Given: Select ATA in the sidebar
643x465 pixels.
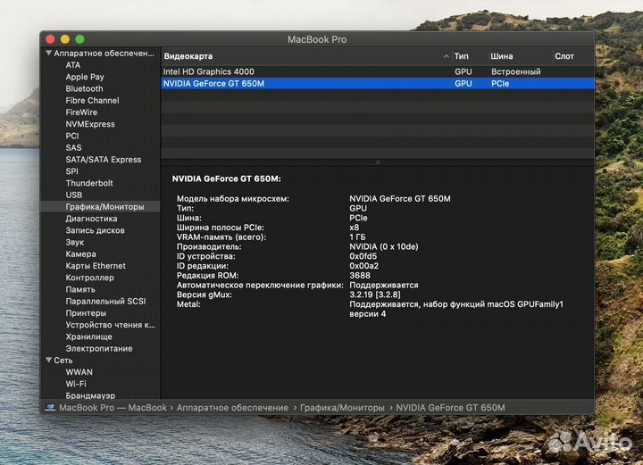Looking at the screenshot, I should click(x=73, y=65).
